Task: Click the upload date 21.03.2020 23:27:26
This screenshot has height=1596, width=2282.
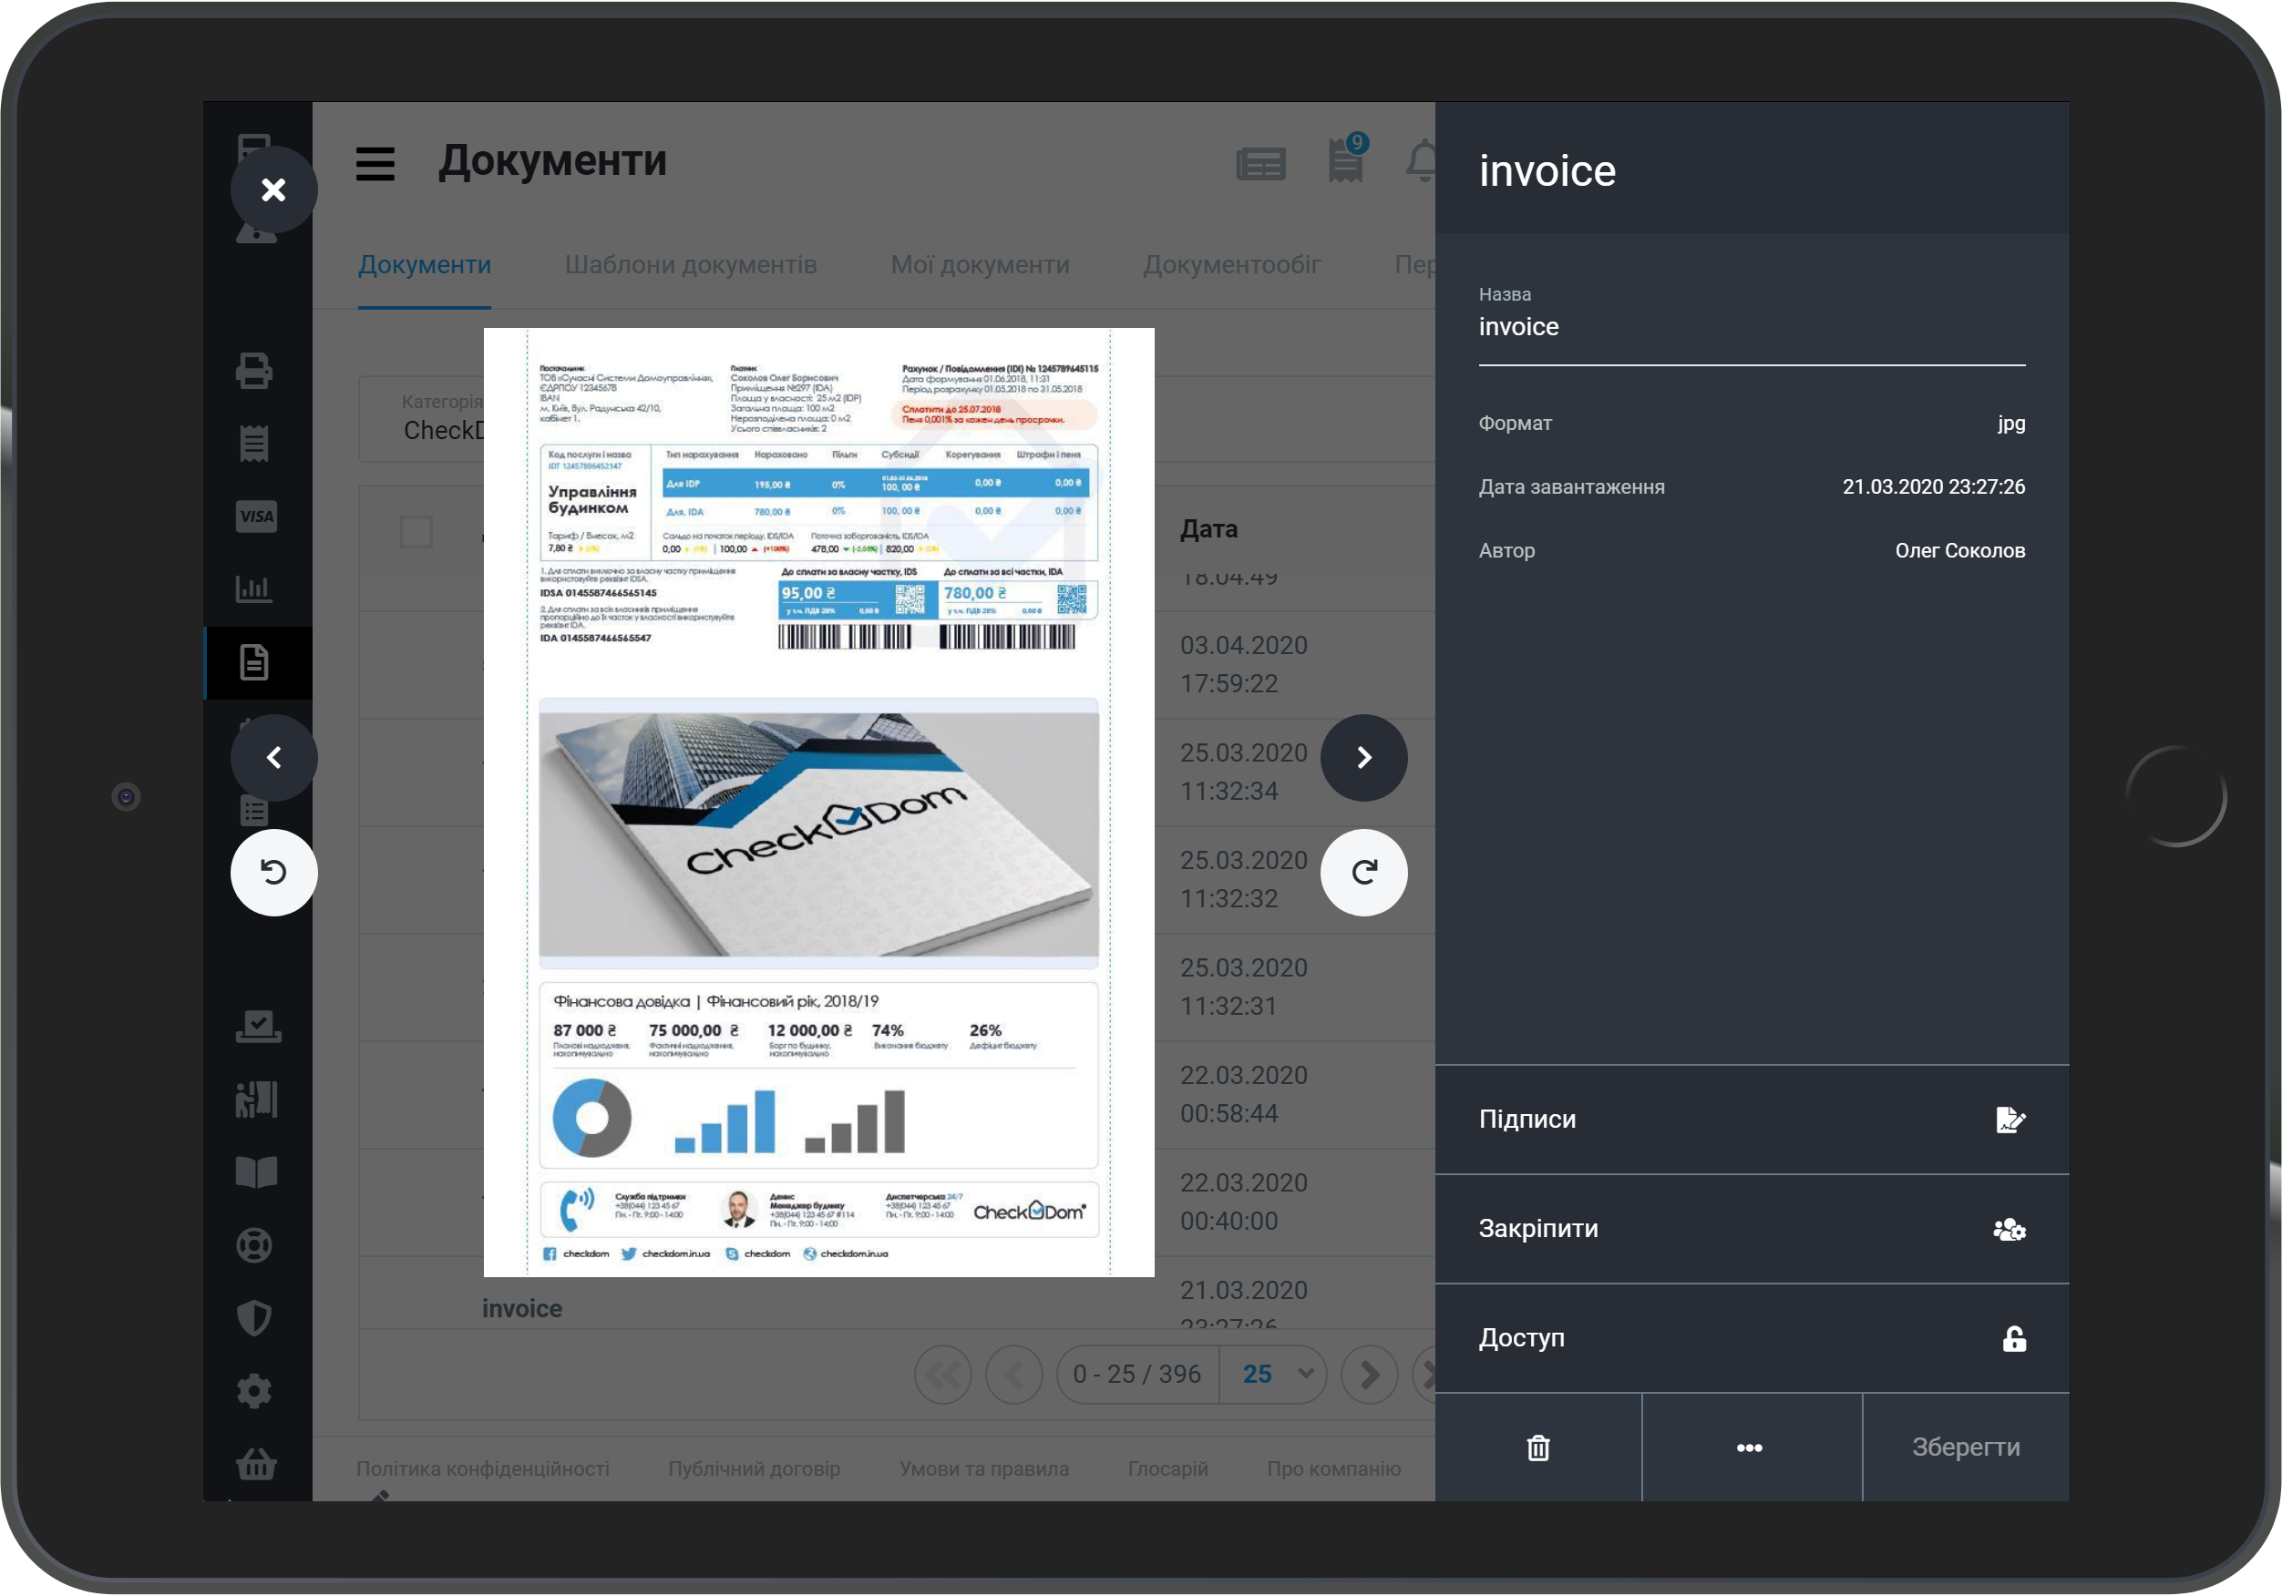Action: (x=1934, y=487)
